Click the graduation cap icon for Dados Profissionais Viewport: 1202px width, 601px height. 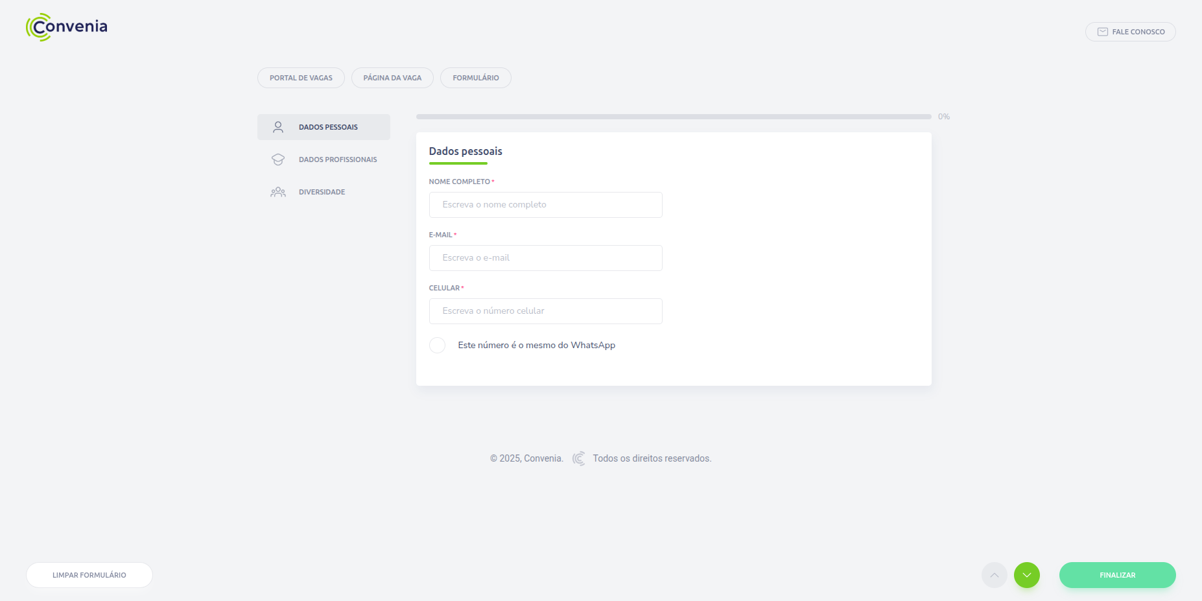click(278, 159)
